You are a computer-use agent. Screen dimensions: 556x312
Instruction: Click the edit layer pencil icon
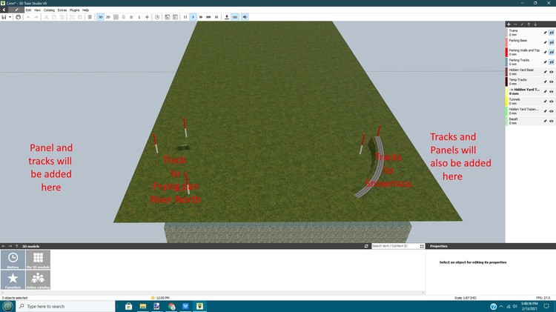[x=522, y=24]
